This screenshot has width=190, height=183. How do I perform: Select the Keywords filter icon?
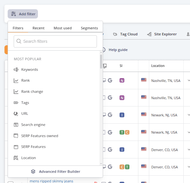pyautogui.click(x=16, y=70)
